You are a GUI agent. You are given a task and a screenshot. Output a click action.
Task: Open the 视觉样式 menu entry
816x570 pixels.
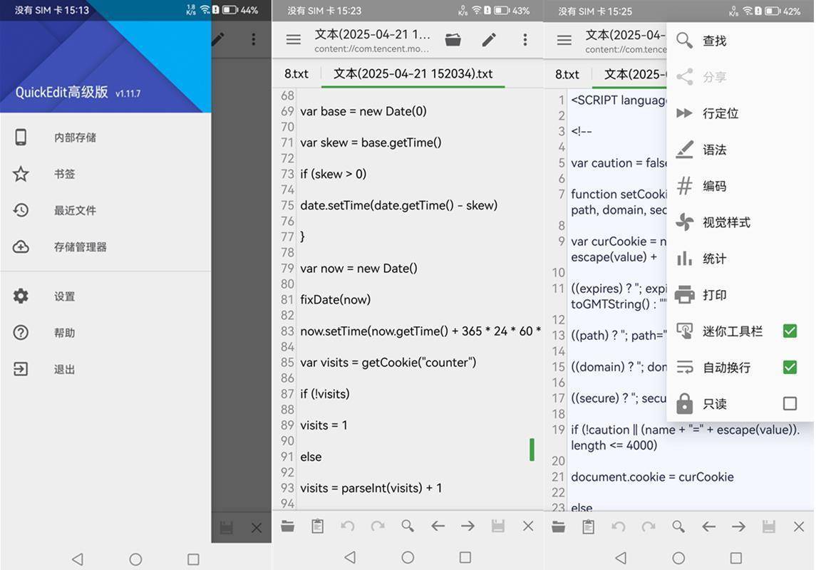click(725, 222)
